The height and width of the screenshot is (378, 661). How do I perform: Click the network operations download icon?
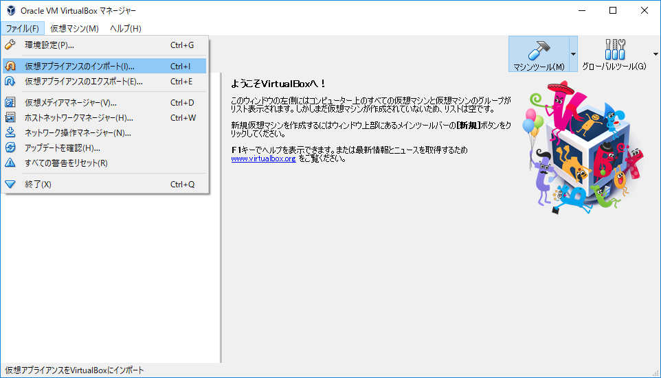(x=10, y=132)
